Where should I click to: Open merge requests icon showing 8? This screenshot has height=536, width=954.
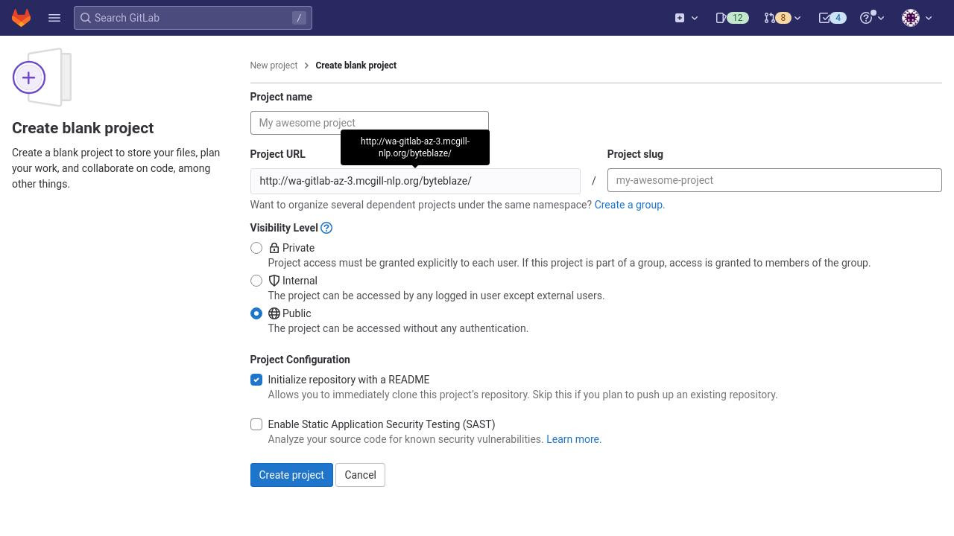coord(782,18)
